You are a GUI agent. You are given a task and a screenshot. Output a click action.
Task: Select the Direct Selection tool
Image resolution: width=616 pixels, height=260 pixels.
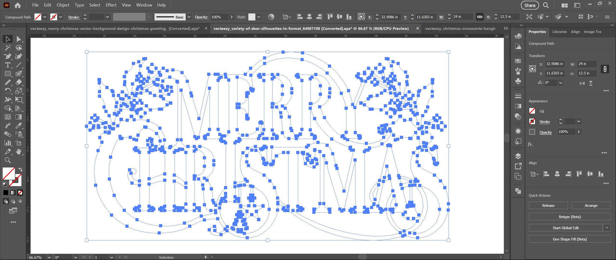click(19, 39)
